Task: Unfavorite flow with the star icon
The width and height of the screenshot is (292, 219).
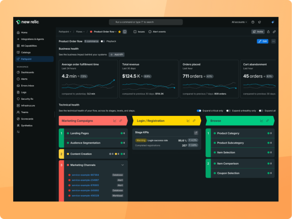Action: 120,32
